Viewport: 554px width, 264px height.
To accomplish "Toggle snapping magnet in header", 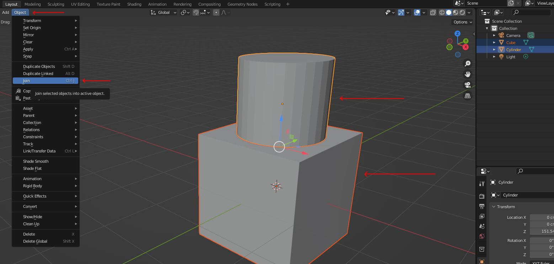I will tap(196, 12).
